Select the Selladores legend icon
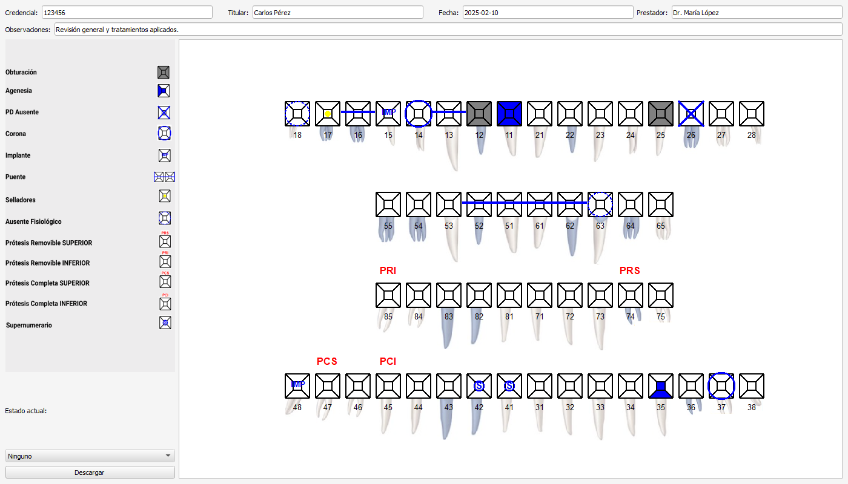Image resolution: width=848 pixels, height=484 pixels. [164, 196]
